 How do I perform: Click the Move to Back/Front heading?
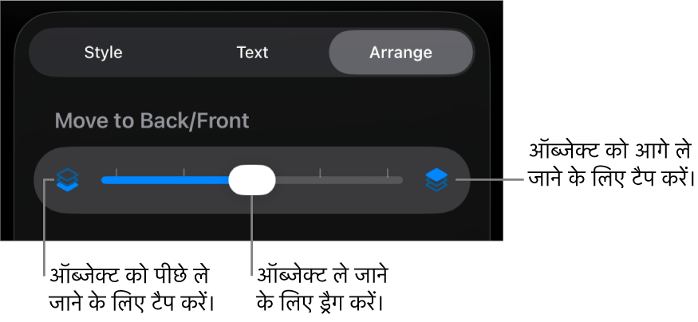point(152,121)
